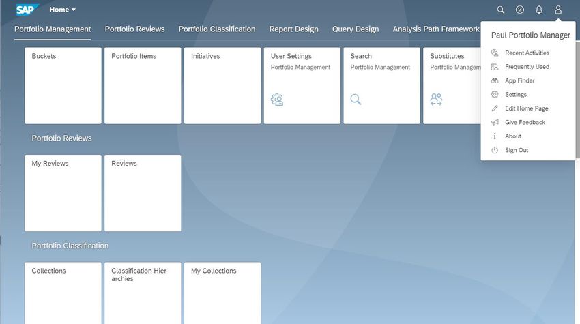The image size is (580, 324).
Task: Select Frequently Used menu entry
Action: click(527, 67)
